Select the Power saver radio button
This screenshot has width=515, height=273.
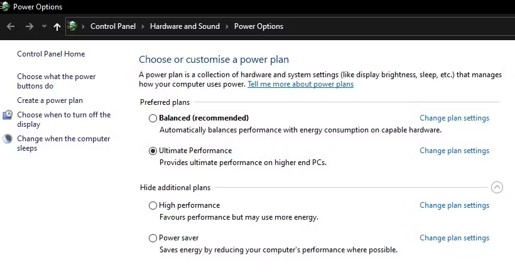click(x=153, y=238)
